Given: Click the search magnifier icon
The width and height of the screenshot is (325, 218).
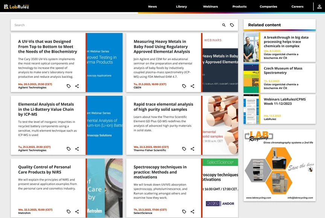Looking at the screenshot, I should click(x=224, y=25).
